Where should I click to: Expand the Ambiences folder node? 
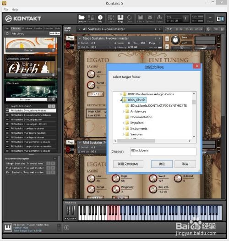pyautogui.click(x=123, y=111)
